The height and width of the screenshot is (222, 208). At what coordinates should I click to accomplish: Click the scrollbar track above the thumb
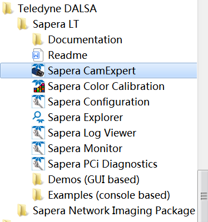tap(203, 85)
